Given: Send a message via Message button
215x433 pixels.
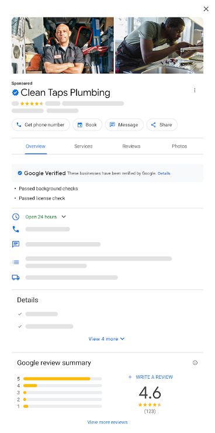Looking at the screenshot, I should [124, 125].
